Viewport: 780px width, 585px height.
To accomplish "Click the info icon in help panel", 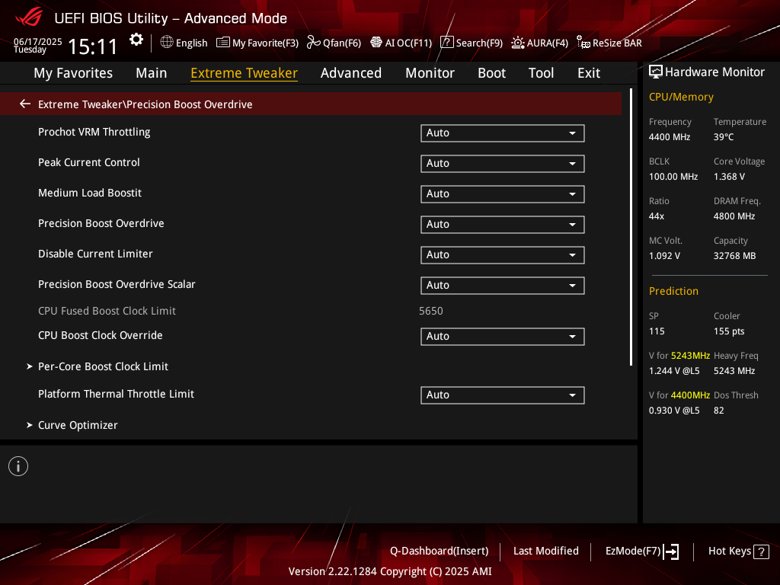I will click(18, 466).
